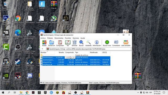Click the 32.653.424 size cell
Image resolution: width=168 pixels, height=95 pixels.
61,65
